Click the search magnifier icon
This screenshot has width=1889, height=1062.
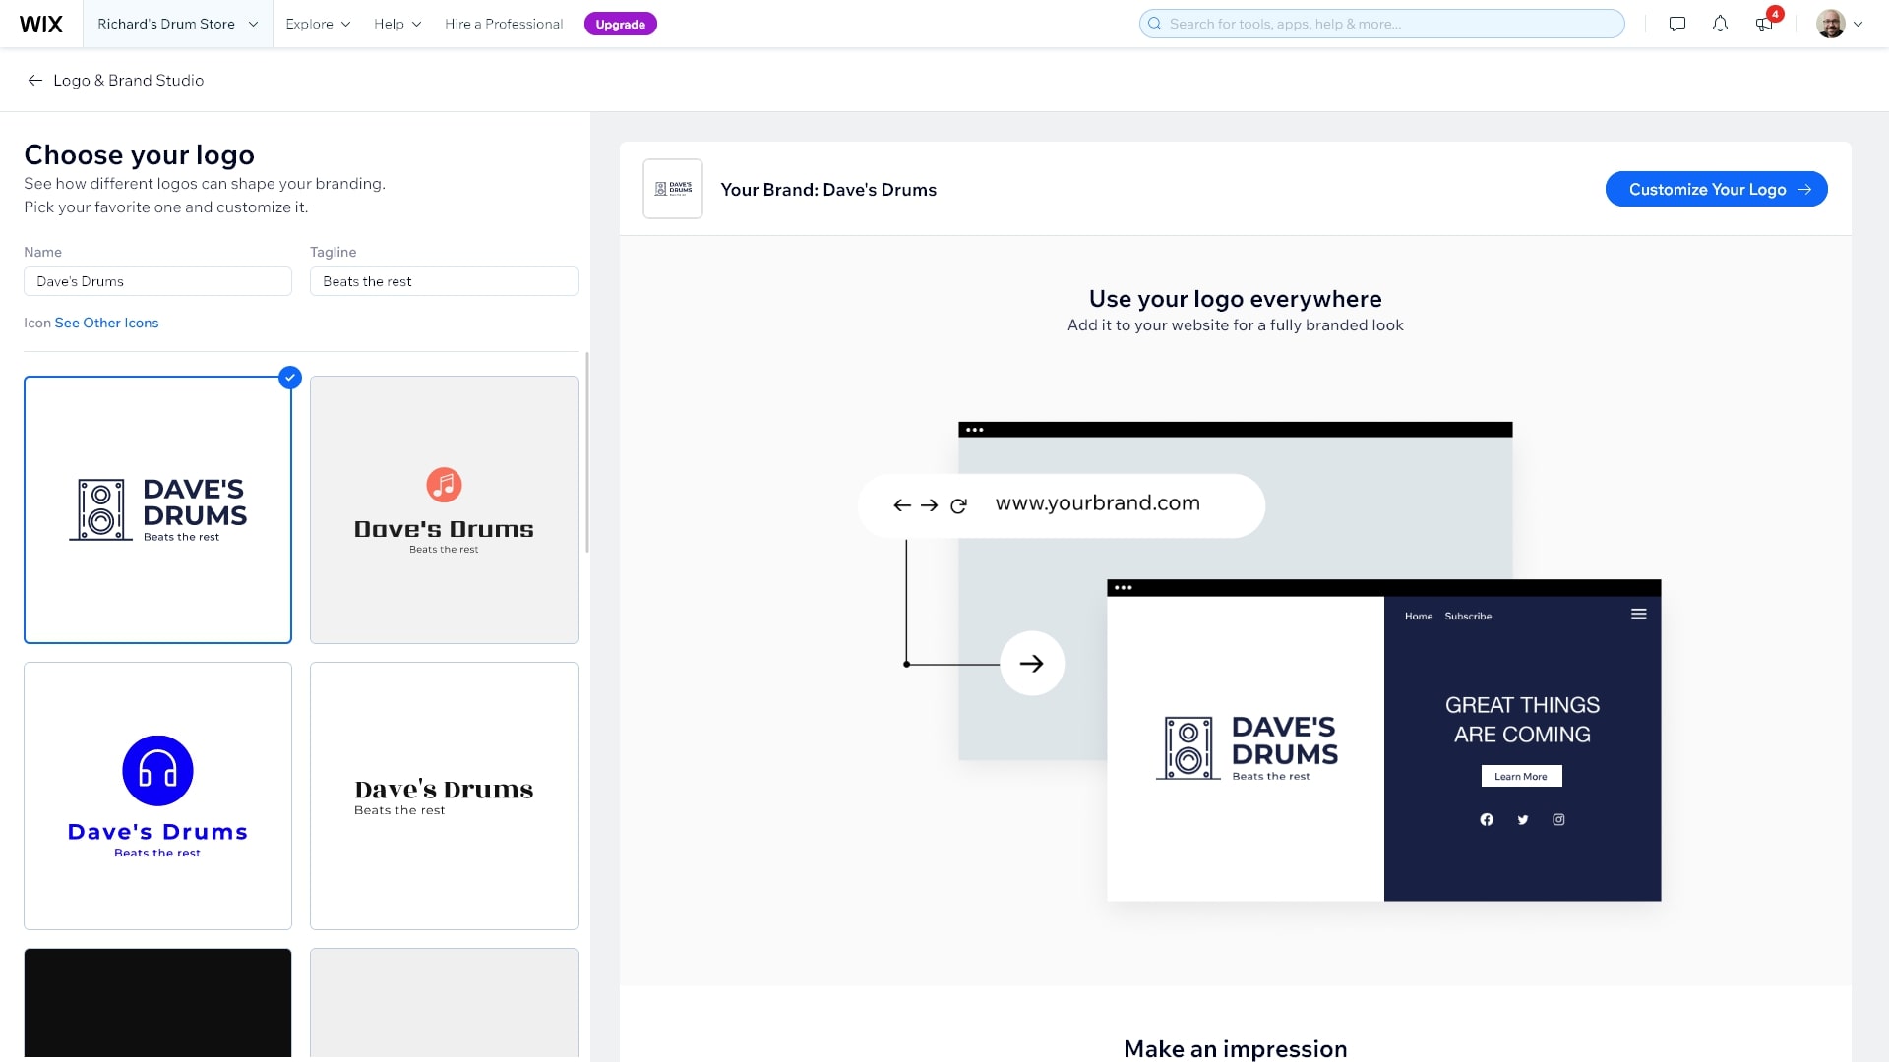click(1155, 24)
